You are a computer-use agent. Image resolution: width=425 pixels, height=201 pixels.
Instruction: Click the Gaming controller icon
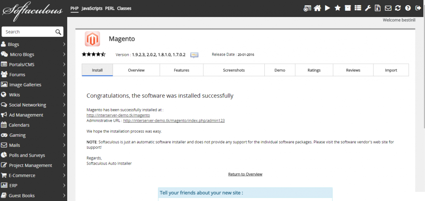(x=4, y=135)
